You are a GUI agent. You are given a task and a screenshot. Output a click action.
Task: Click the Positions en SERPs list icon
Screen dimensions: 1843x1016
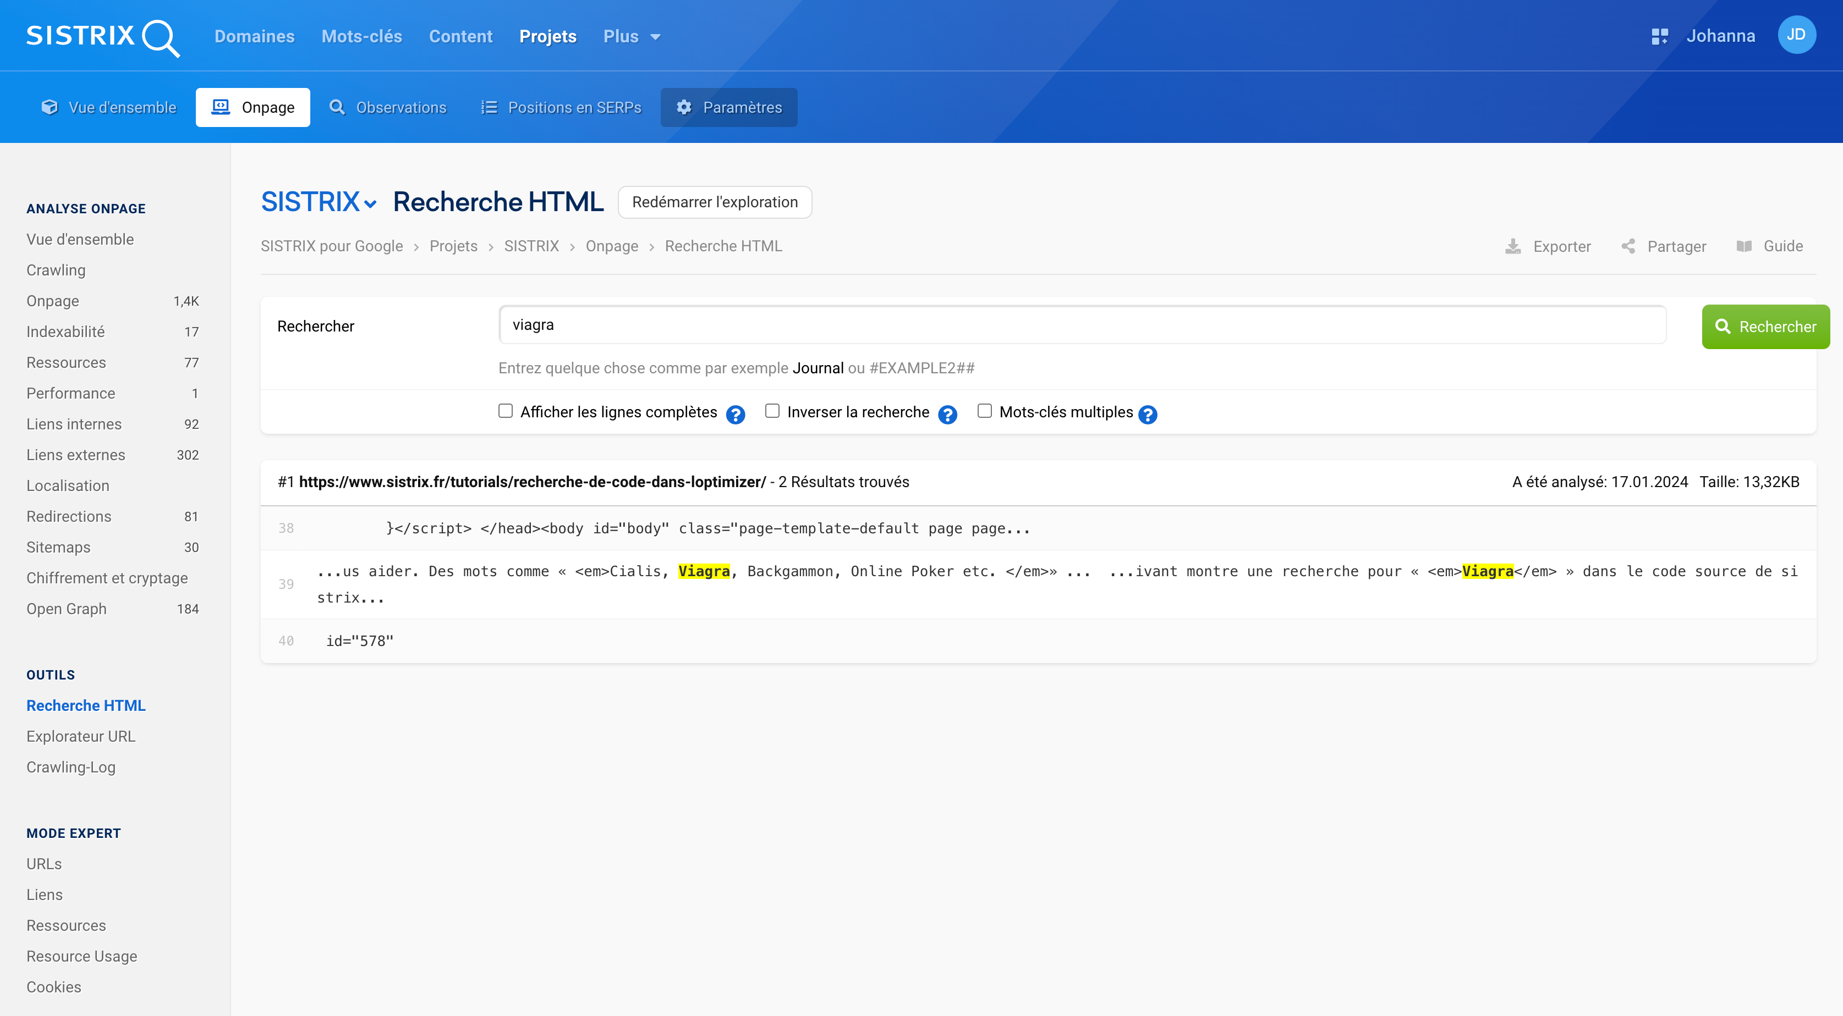click(x=490, y=107)
